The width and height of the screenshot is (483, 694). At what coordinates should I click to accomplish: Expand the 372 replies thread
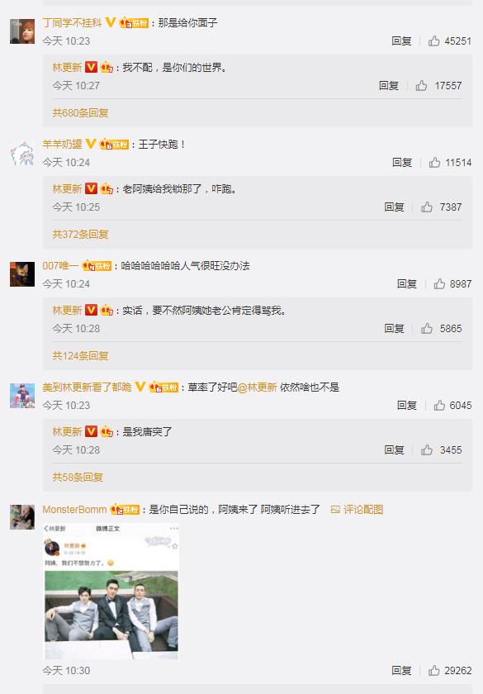tap(81, 234)
